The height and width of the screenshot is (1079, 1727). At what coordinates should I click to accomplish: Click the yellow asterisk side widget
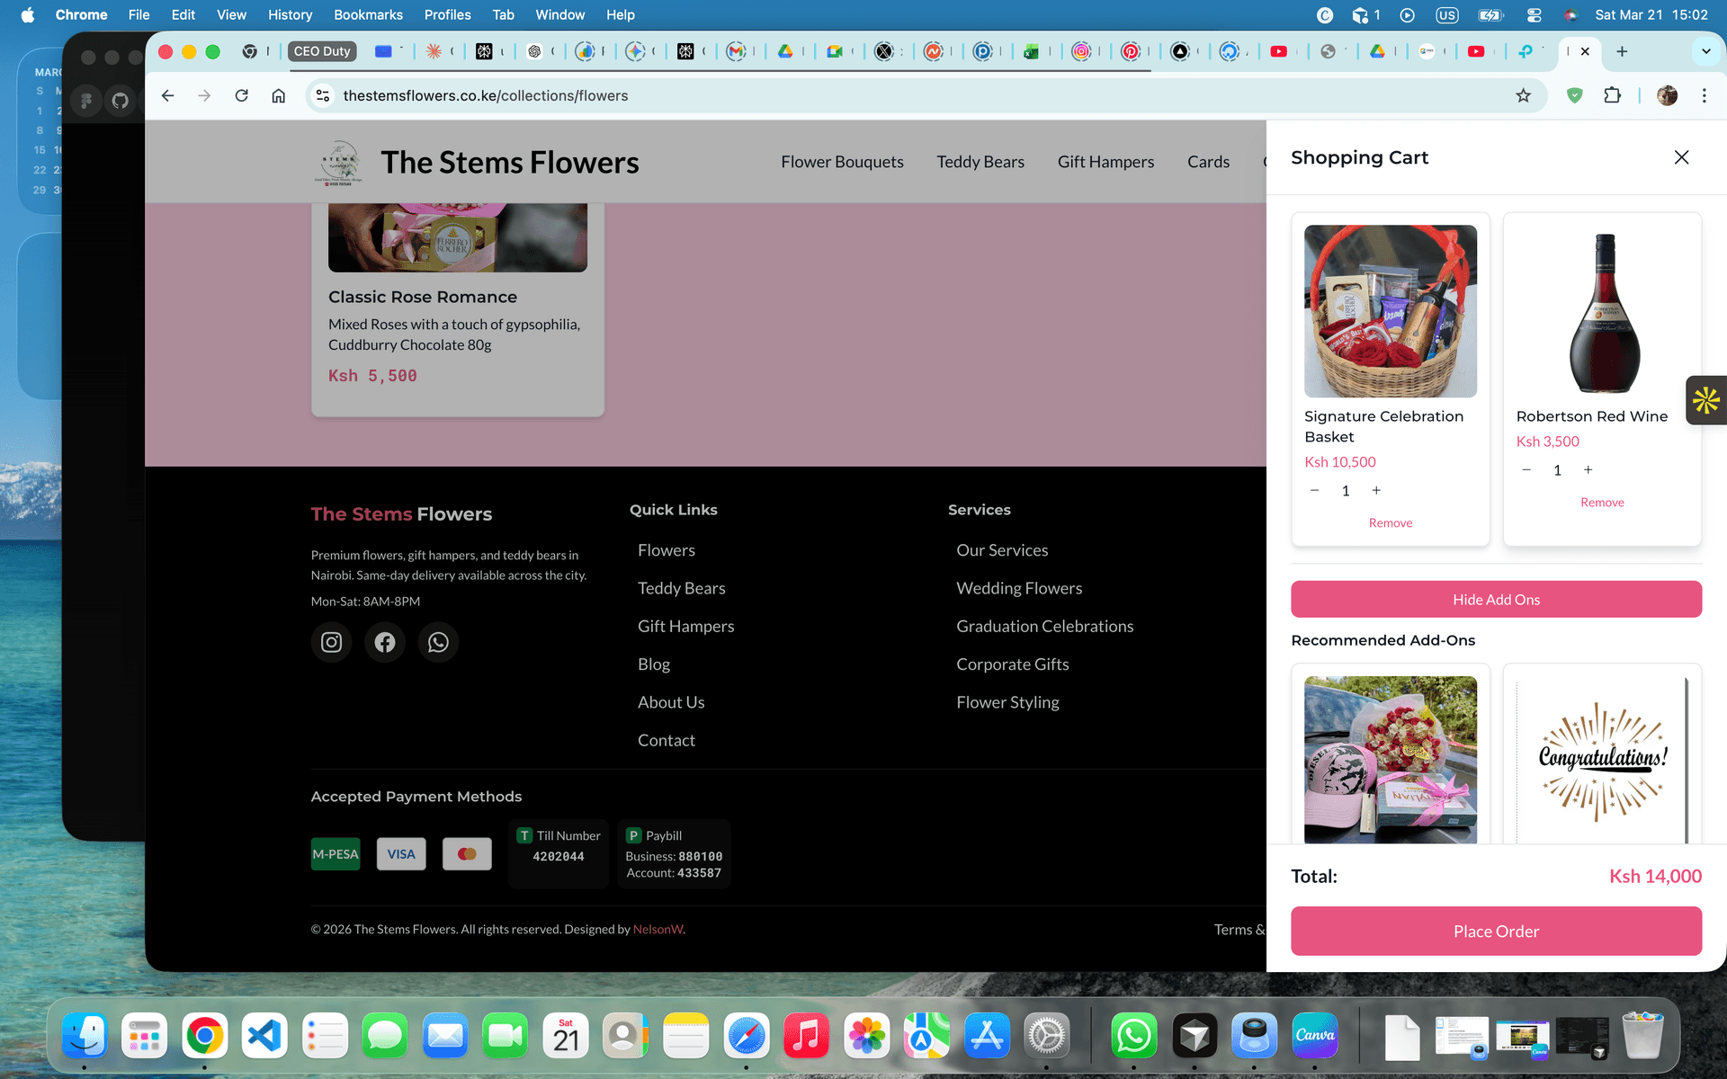[1706, 400]
